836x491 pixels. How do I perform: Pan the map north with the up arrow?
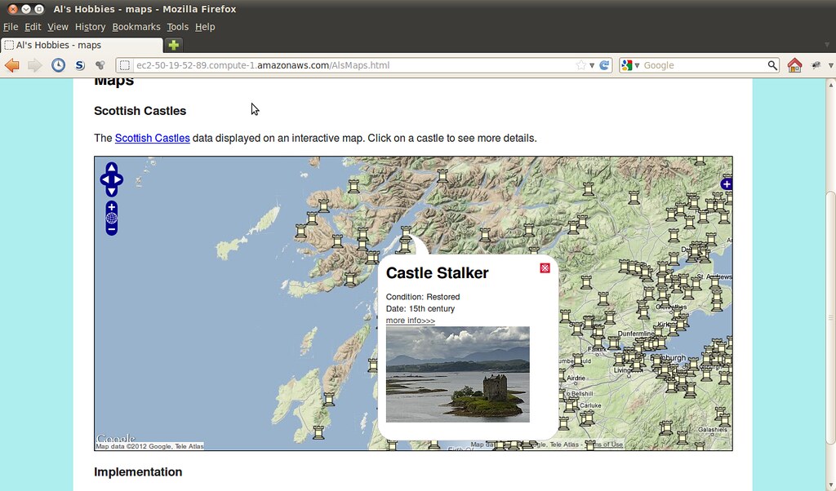coord(111,168)
